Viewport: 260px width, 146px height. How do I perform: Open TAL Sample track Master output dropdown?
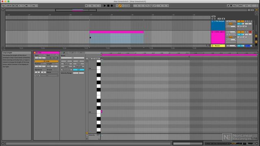(231, 26)
